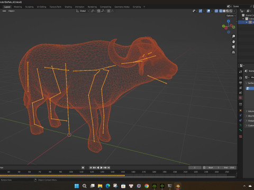Click the blue Use Nodes button under Surface
The width and height of the screenshot is (254, 190).
point(250,88)
